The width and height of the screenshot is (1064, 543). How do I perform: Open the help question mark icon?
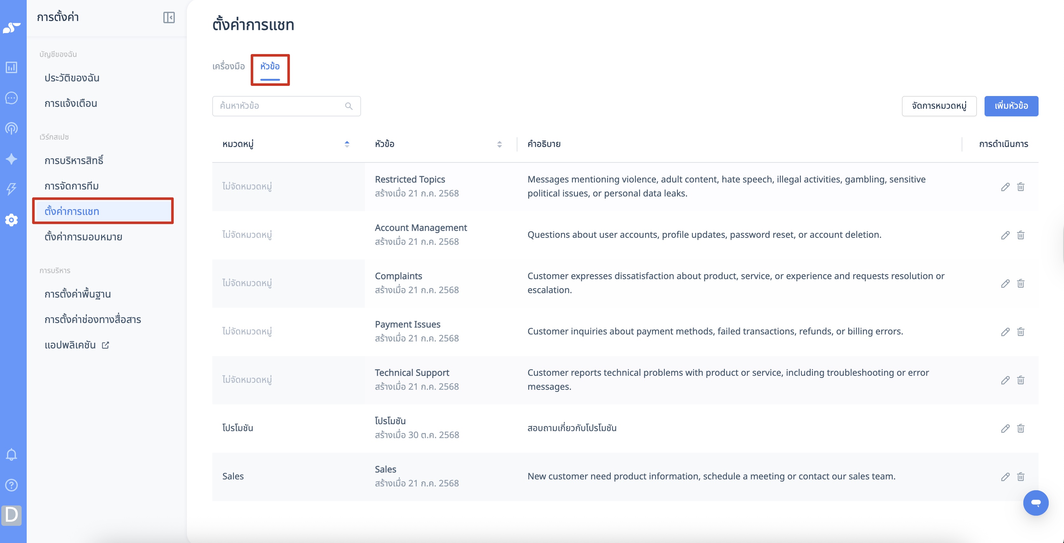click(11, 485)
